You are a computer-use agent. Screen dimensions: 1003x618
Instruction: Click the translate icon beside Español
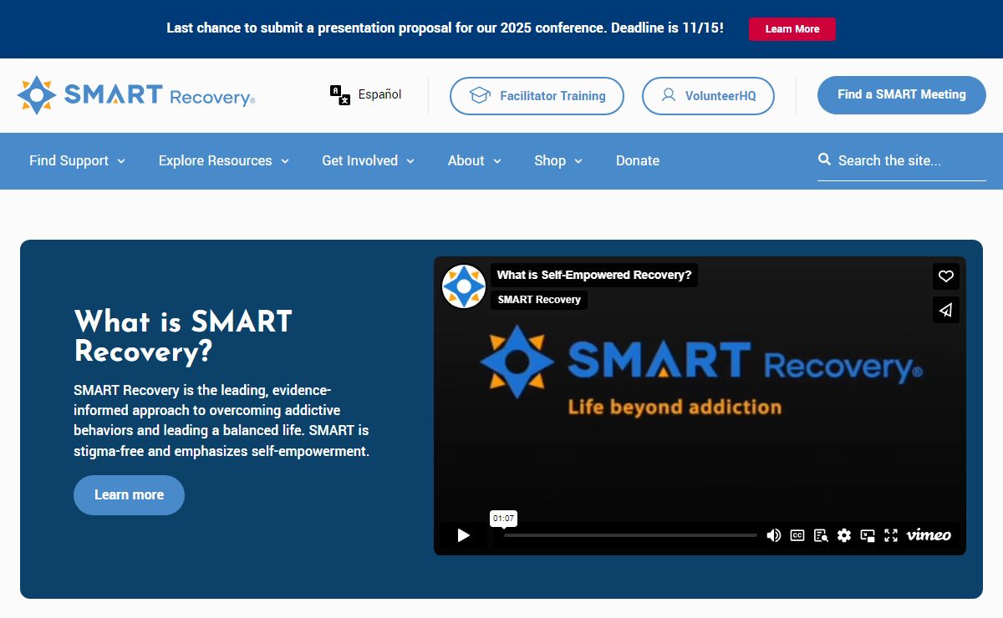click(x=340, y=95)
